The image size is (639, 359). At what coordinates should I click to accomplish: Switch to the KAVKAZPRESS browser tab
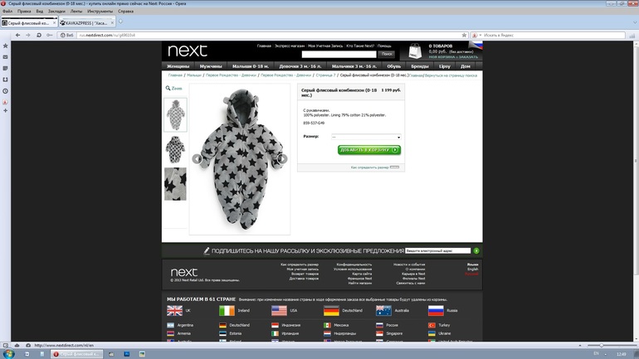[x=87, y=23]
